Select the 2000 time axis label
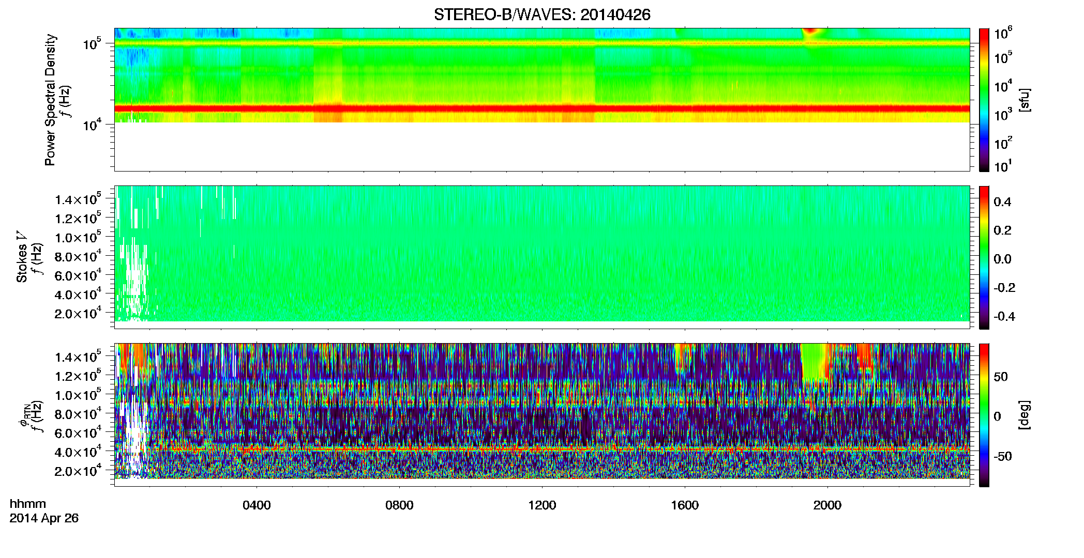The width and height of the screenshot is (1084, 558). 827,505
